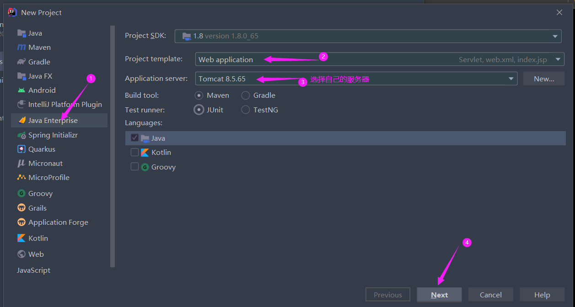Uncheck the Java language checkbox
This screenshot has width=575, height=307.
click(134, 138)
